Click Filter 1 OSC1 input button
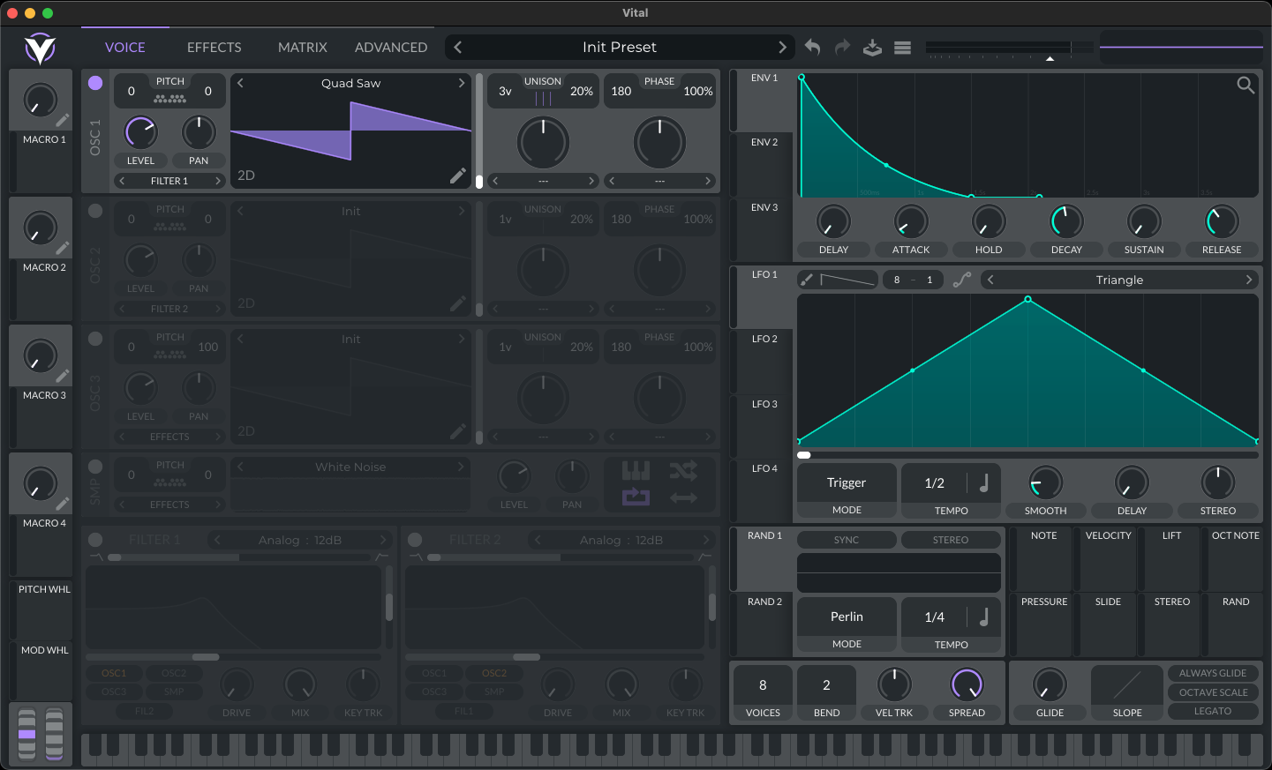1272x770 pixels. [114, 673]
